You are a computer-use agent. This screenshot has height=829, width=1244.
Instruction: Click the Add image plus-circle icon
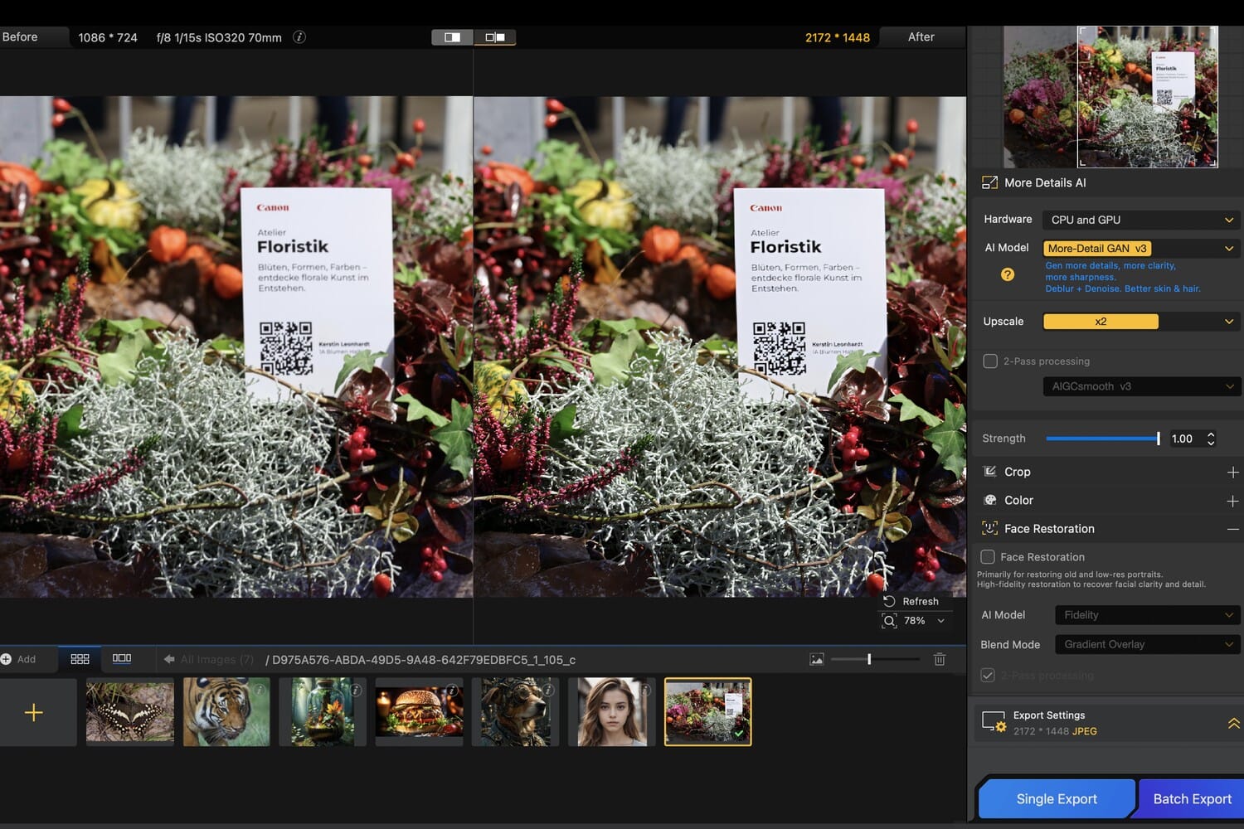pyautogui.click(x=6, y=659)
